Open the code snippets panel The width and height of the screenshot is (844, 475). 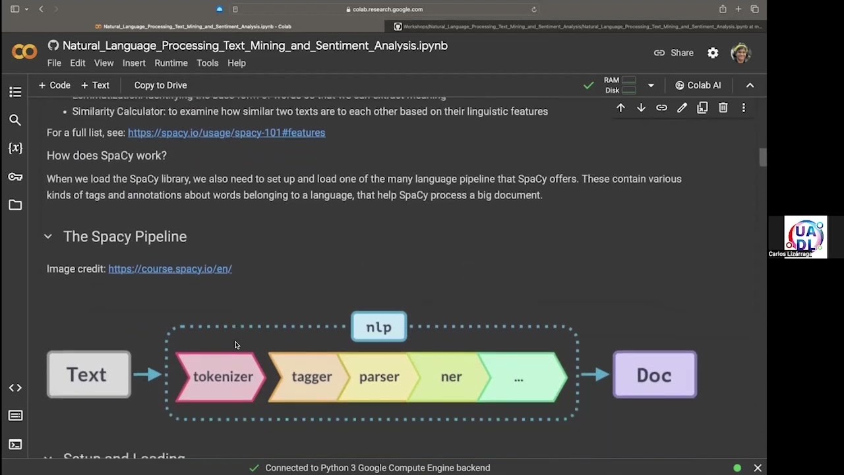(x=15, y=388)
